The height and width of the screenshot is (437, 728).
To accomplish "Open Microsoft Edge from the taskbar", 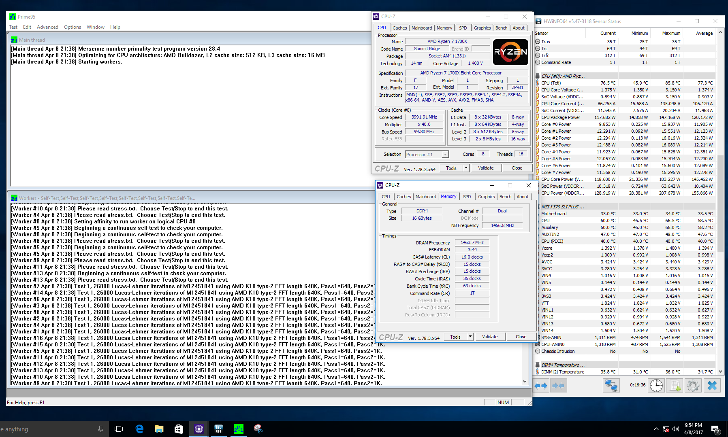I will click(139, 429).
